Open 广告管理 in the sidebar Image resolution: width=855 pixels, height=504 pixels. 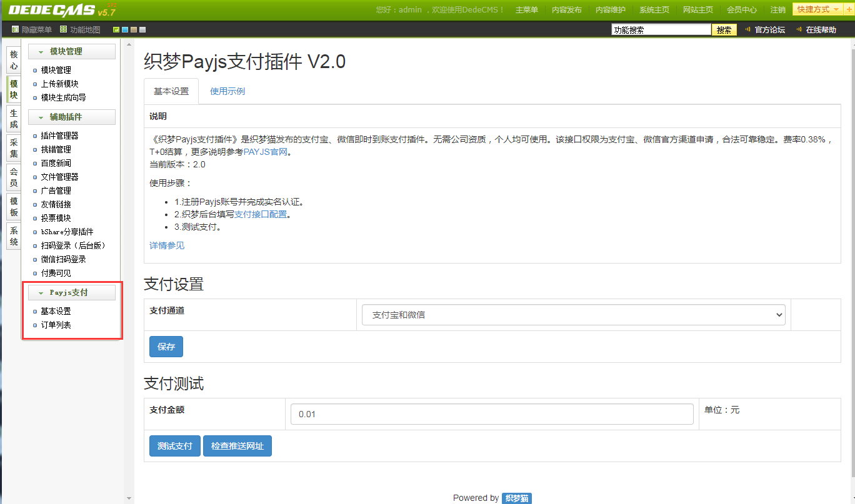point(56,190)
